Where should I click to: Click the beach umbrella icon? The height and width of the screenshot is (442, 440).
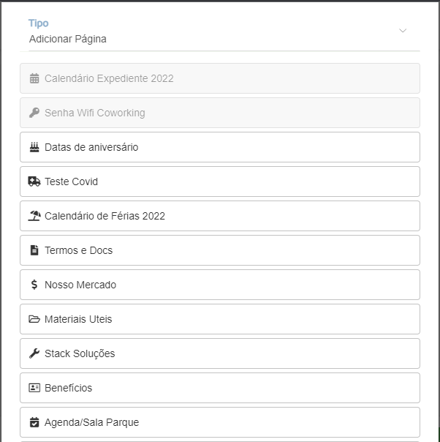pyautogui.click(x=34, y=216)
